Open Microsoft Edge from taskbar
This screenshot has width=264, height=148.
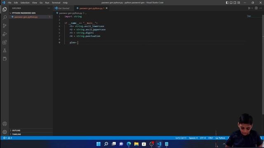click(x=129, y=144)
